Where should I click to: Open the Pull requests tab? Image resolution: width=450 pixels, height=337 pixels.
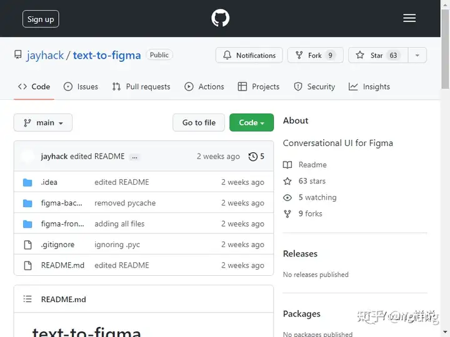click(141, 87)
